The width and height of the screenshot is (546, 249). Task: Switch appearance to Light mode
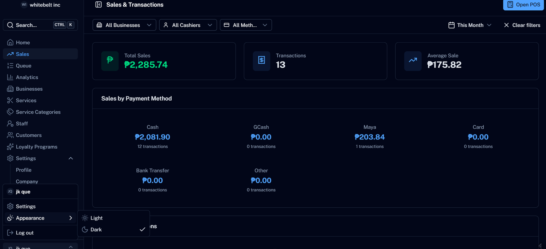(x=96, y=218)
